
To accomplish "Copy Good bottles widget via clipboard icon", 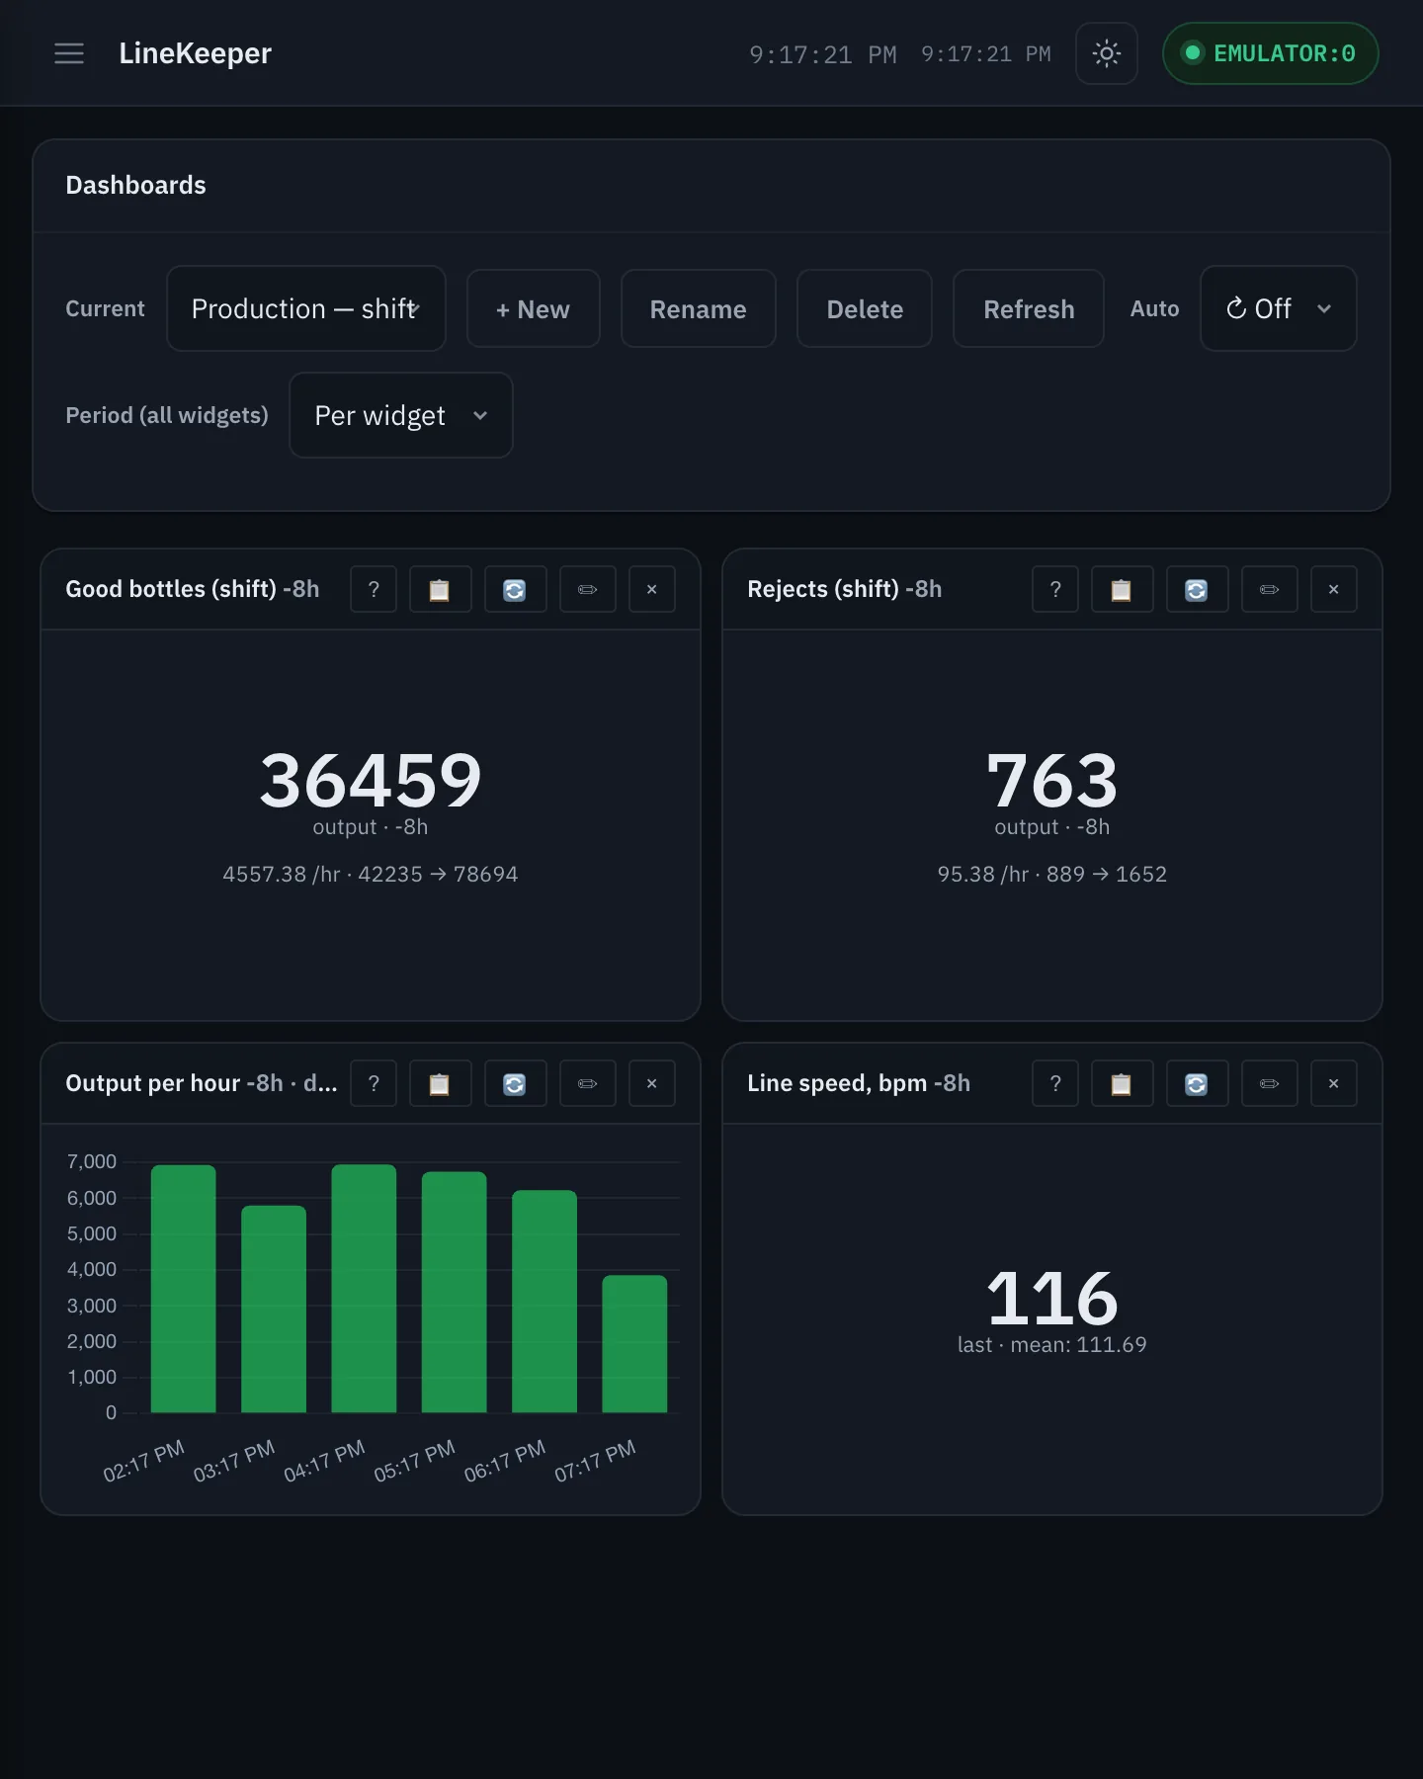I will (x=441, y=589).
